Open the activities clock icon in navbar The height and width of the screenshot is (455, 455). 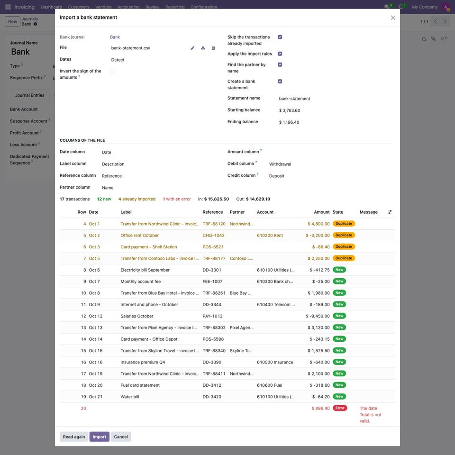click(x=401, y=7)
